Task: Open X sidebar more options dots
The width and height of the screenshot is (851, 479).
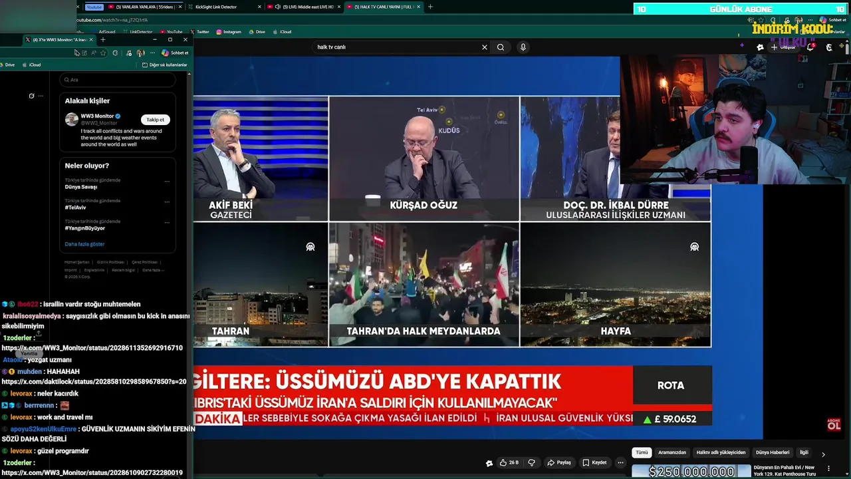Action: pos(41,96)
